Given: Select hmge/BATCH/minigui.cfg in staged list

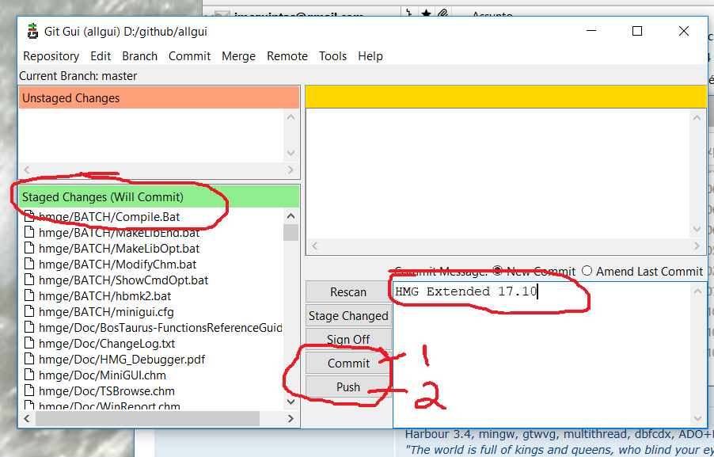Looking at the screenshot, I should click(x=106, y=311).
